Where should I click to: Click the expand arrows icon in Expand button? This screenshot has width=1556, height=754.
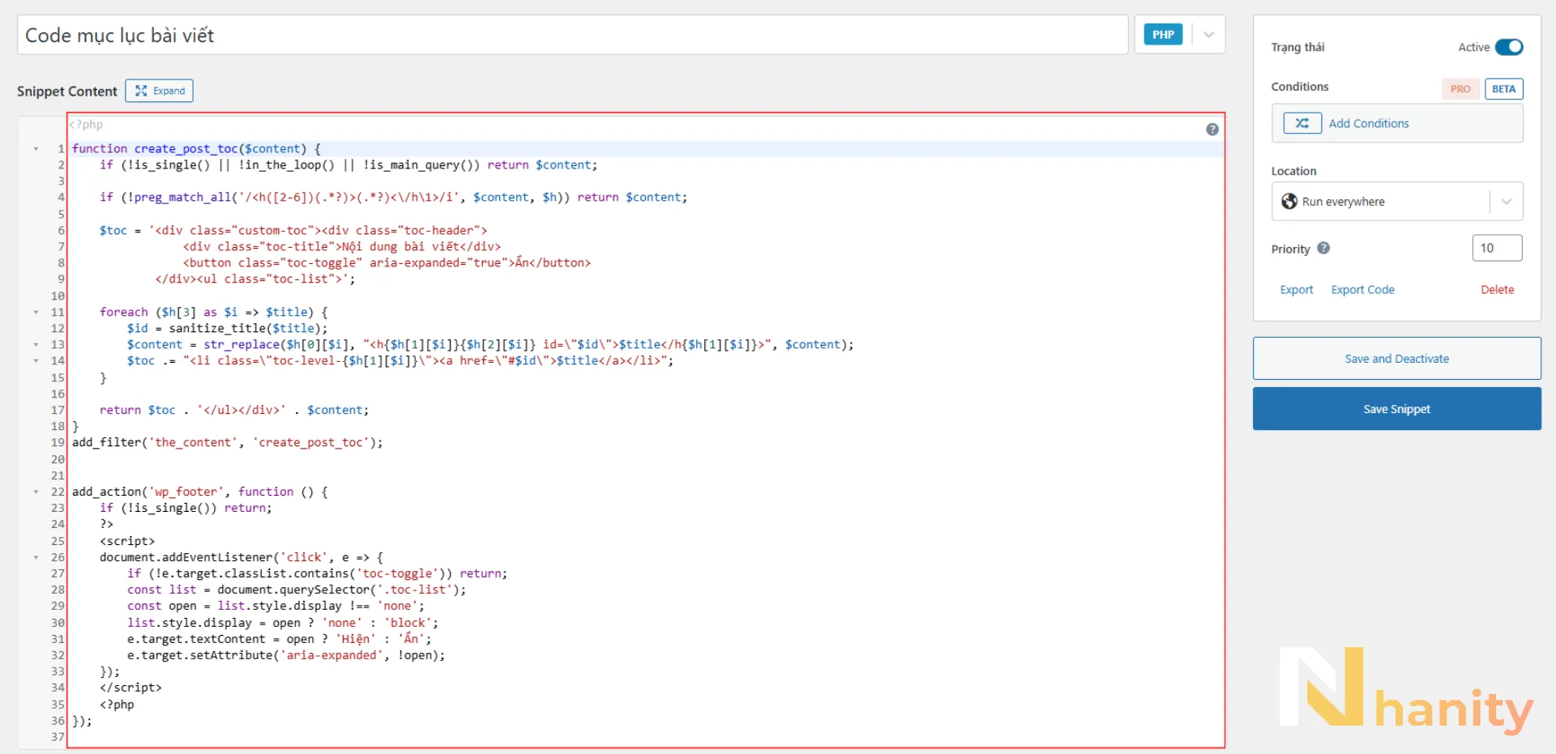tap(141, 91)
